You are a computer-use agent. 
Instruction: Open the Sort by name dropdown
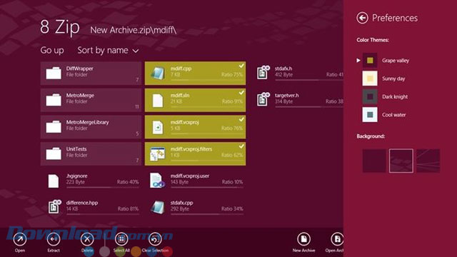[108, 51]
